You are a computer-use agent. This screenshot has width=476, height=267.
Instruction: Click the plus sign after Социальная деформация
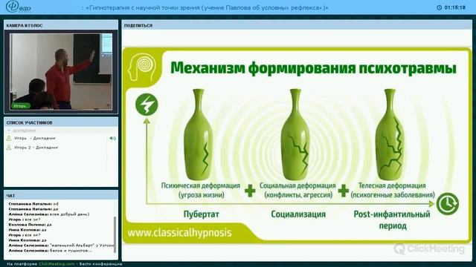tap(343, 191)
